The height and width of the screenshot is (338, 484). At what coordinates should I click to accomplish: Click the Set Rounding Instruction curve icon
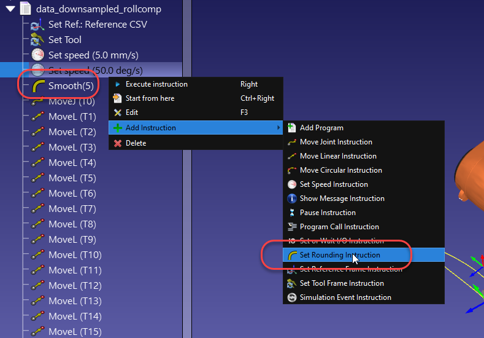tap(293, 255)
